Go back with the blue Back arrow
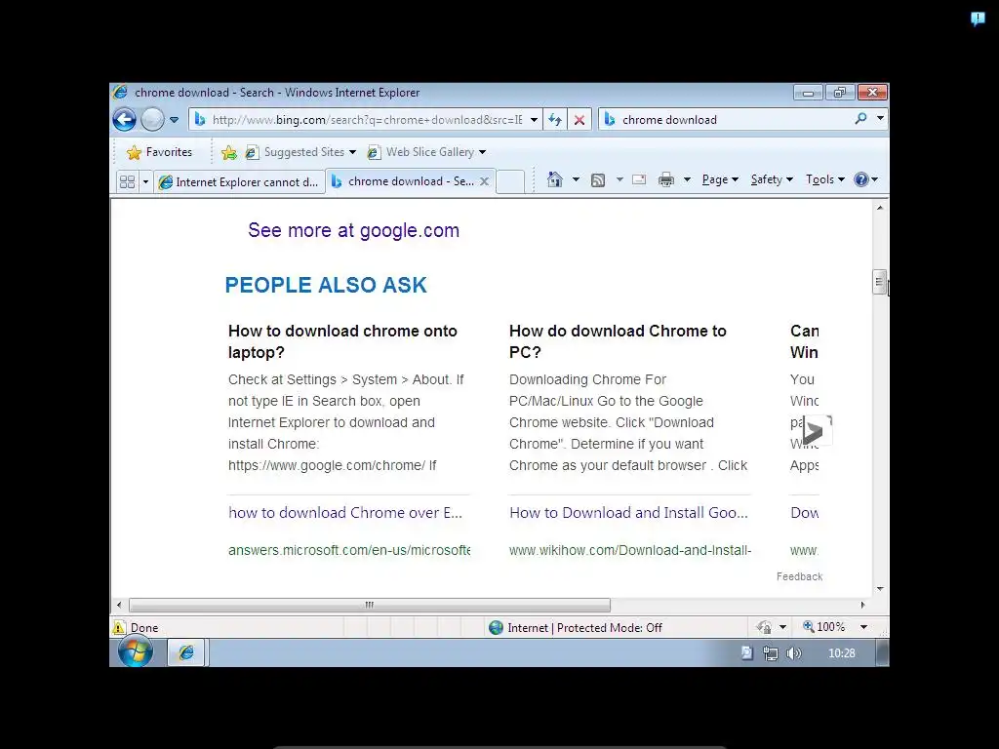This screenshot has width=999, height=749. pos(124,119)
